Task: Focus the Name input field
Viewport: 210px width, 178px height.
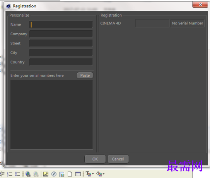Action: click(61, 24)
